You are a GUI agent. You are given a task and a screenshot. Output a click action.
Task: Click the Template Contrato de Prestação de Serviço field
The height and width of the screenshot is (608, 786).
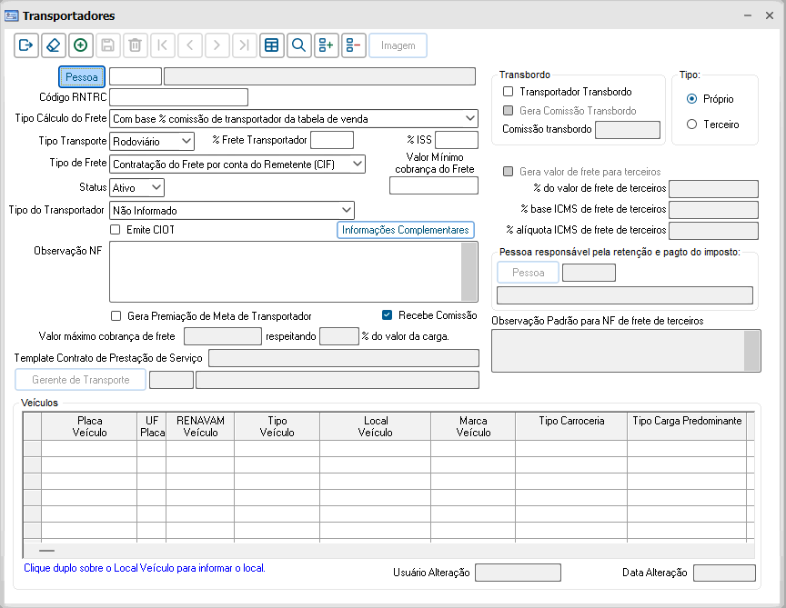coord(344,358)
